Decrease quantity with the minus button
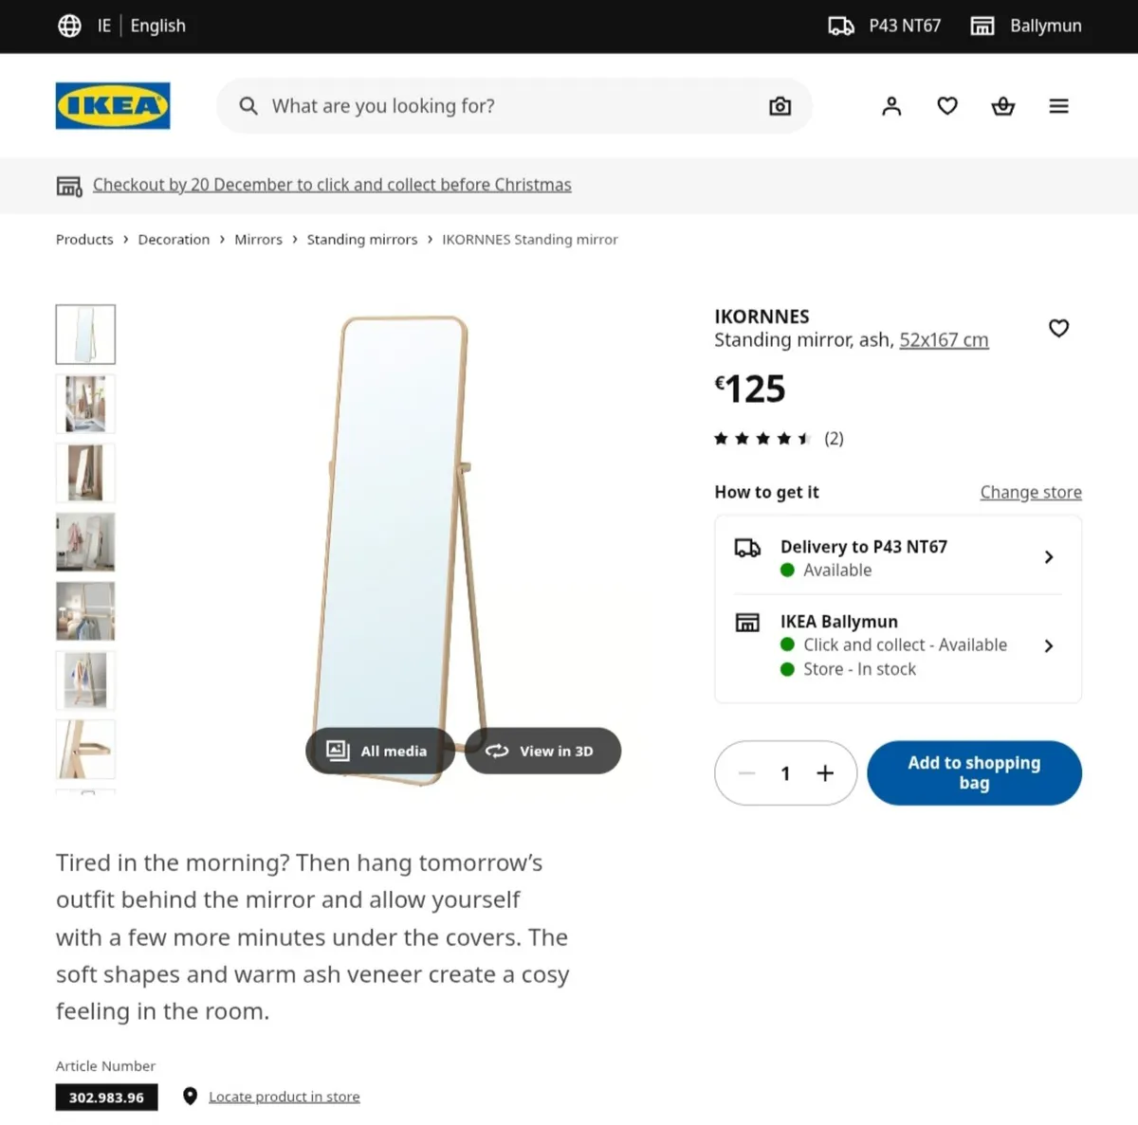Screen dimensions: 1138x1125 point(746,772)
